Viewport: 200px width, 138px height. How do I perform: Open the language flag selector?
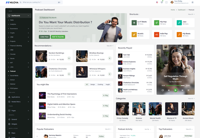pyautogui.click(x=157, y=2)
